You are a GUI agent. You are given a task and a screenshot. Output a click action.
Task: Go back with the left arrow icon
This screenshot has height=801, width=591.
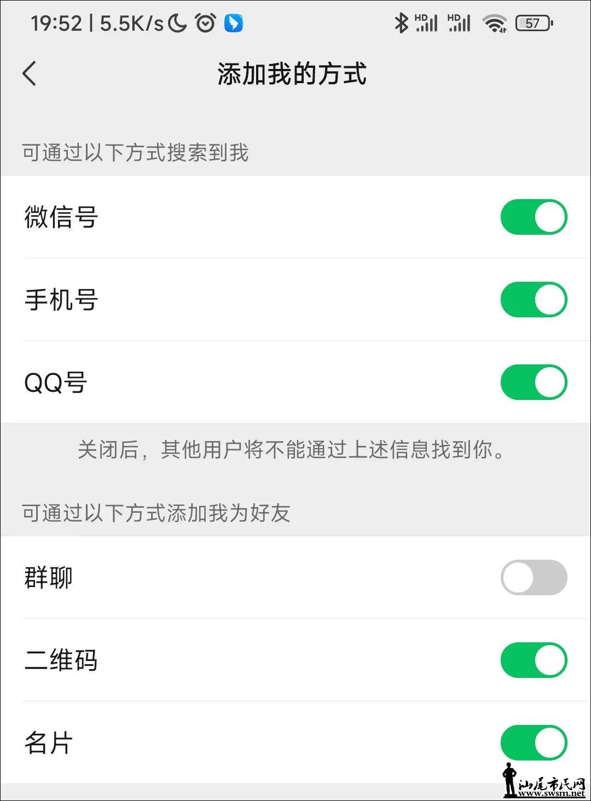(x=30, y=73)
